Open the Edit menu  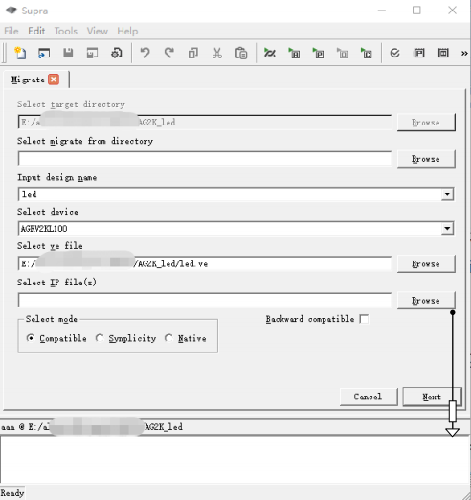pos(36,31)
